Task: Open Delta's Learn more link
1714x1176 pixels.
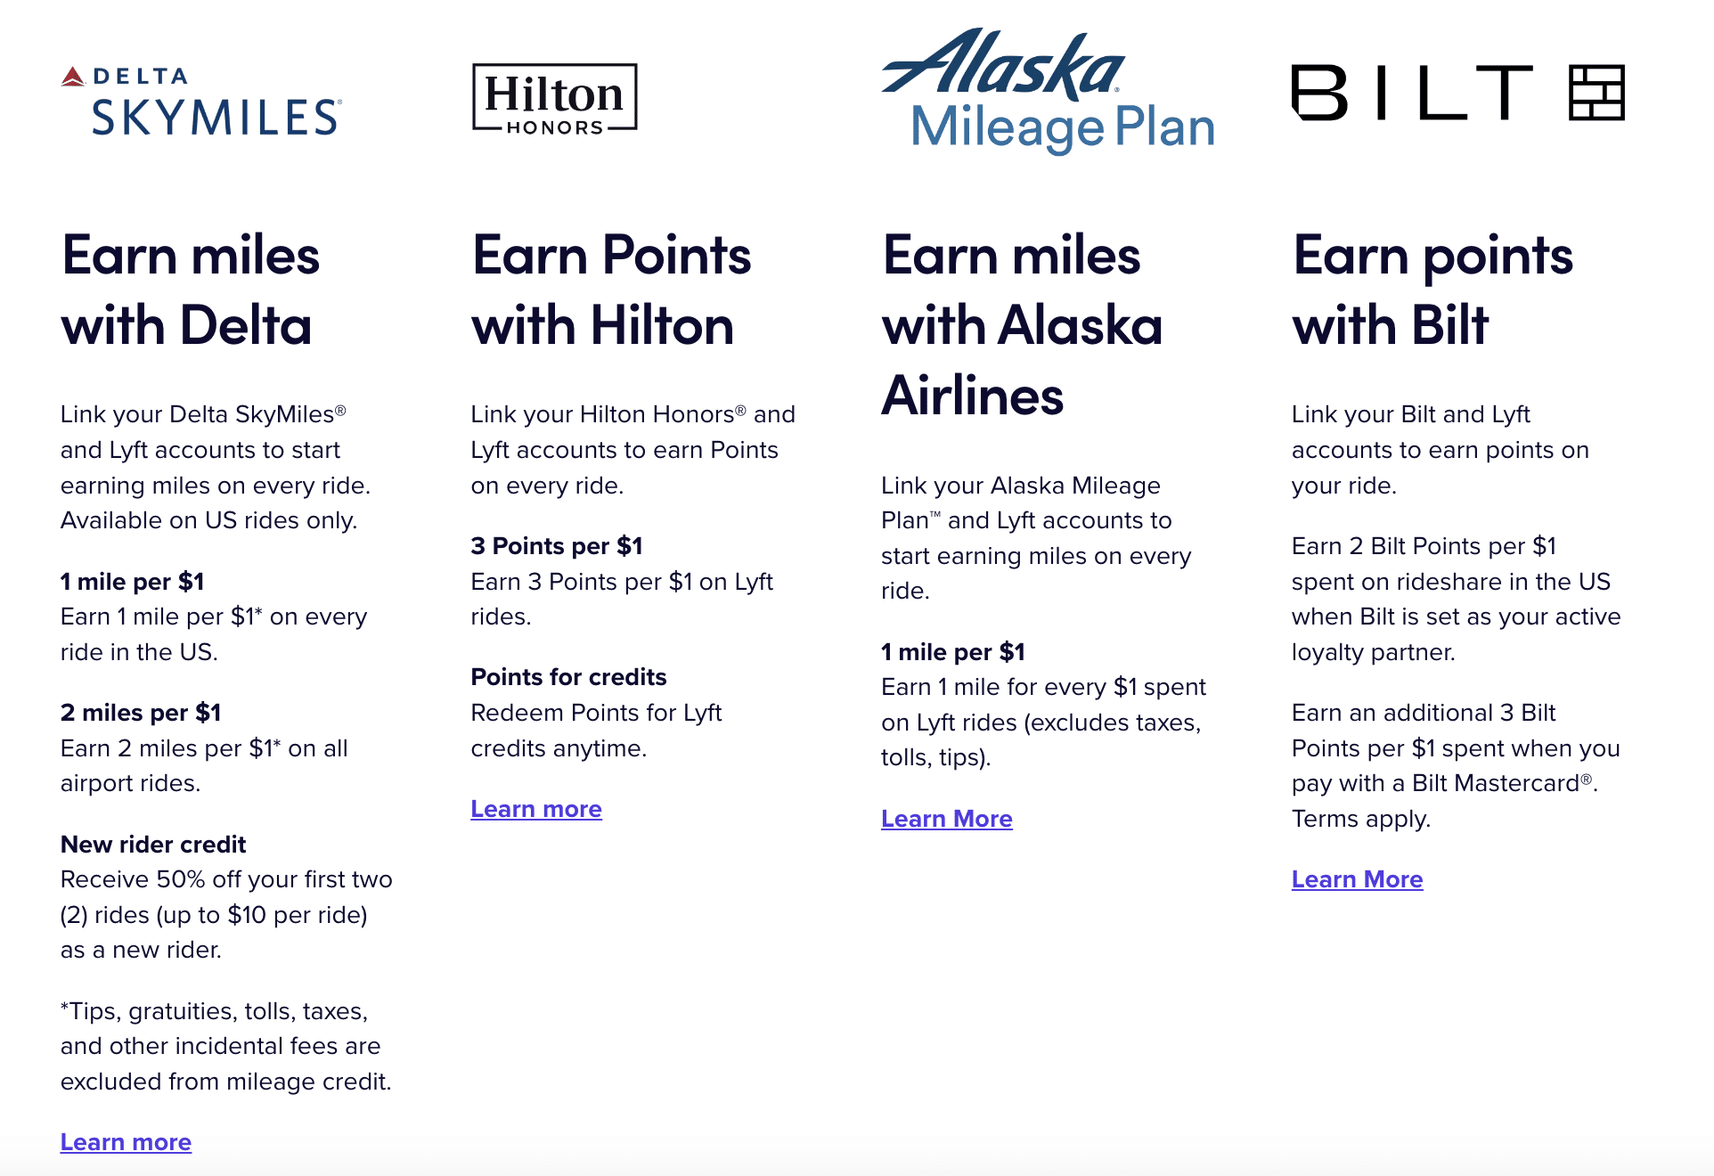Action: 126,1142
